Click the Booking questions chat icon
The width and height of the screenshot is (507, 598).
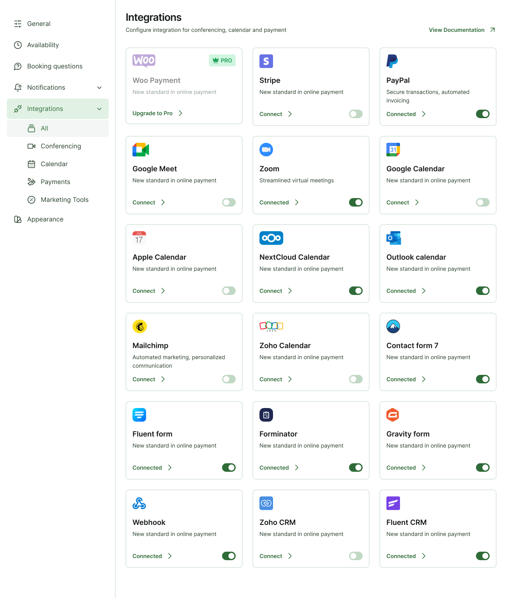[x=18, y=66]
